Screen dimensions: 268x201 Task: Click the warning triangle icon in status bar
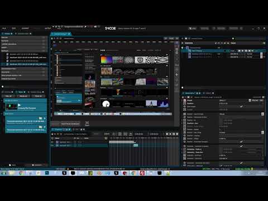click(68, 169)
